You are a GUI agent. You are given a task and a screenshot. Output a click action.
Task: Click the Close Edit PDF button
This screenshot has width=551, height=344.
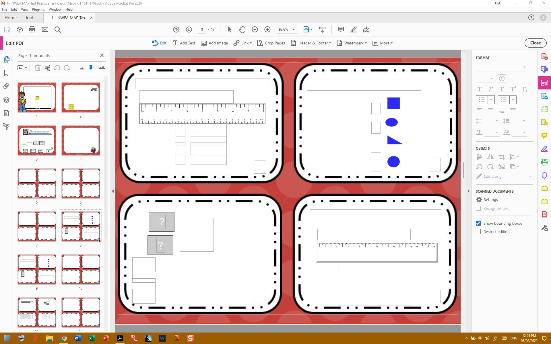point(535,43)
